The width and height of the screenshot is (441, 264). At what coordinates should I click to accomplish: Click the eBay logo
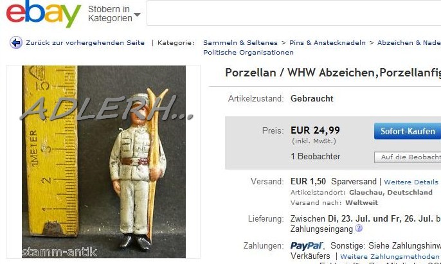(x=44, y=14)
